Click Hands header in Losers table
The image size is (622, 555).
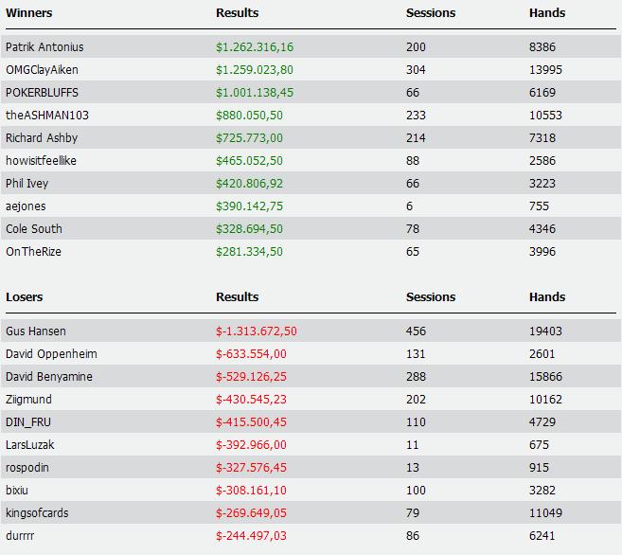click(x=547, y=296)
